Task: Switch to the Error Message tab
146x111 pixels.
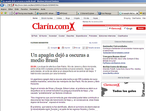Action: coord(108,13)
